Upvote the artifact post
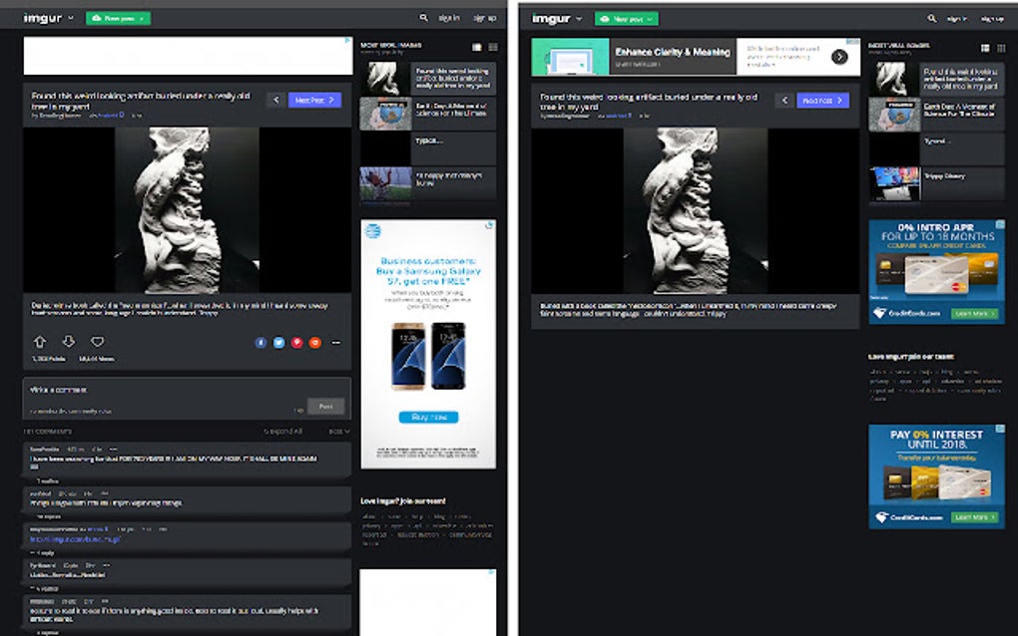 click(x=40, y=341)
